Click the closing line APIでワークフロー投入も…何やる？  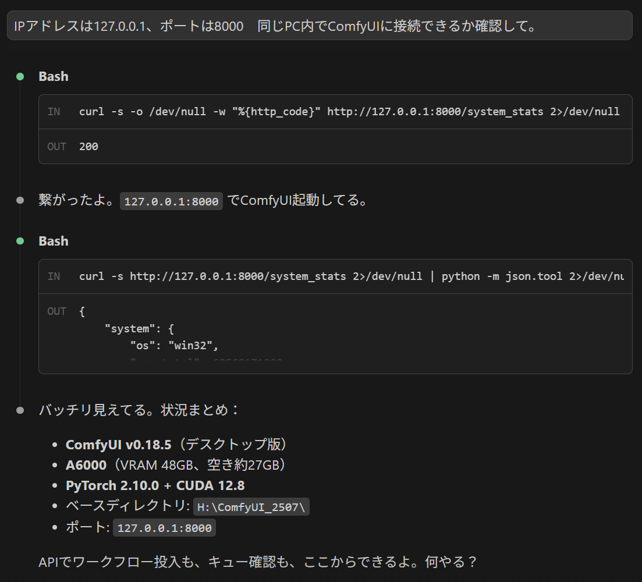[258, 562]
